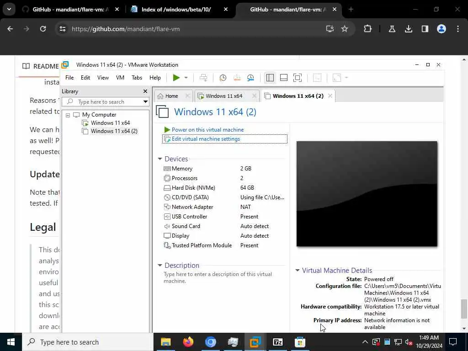Click the revert to snapshot toolbar icon
468x351 pixels.
[237, 78]
